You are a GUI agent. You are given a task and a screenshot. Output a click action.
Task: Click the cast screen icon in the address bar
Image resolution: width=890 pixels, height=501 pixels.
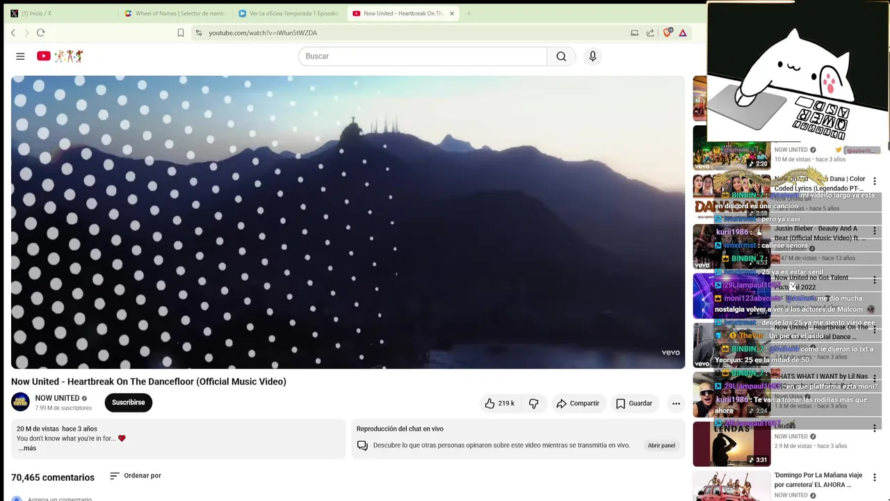pos(634,33)
